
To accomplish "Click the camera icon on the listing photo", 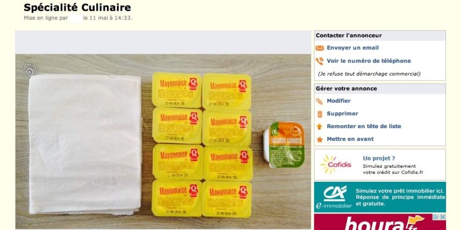I will click(x=31, y=70).
